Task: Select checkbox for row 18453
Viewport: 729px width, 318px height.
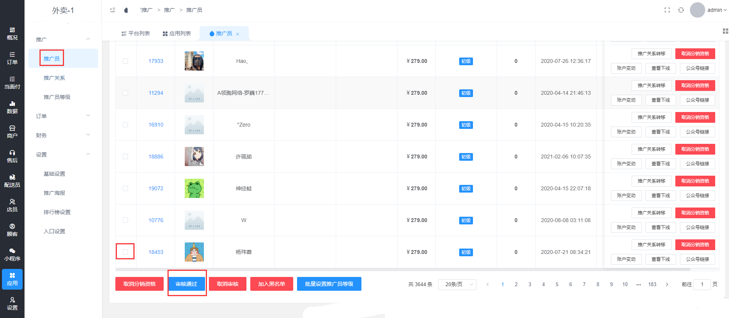Action: [125, 252]
